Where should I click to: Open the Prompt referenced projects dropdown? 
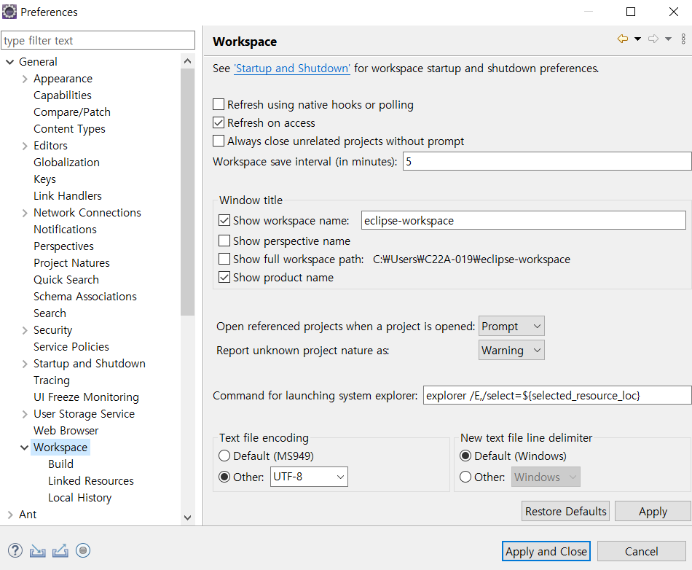[511, 327]
